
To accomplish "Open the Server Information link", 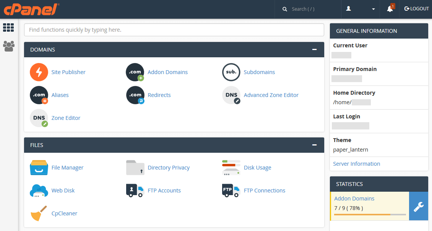I will [356, 164].
